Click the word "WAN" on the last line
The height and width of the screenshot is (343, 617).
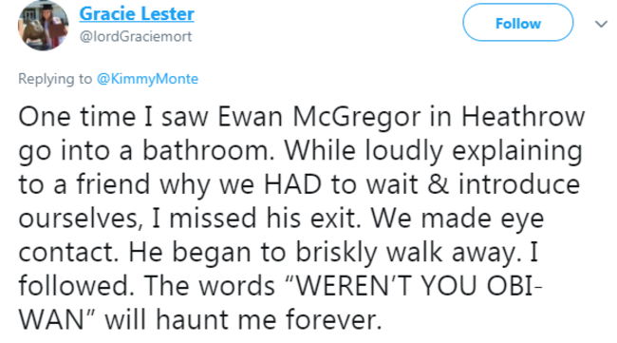[x=51, y=319]
